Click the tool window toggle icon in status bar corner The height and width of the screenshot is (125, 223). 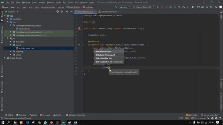pos(2,118)
